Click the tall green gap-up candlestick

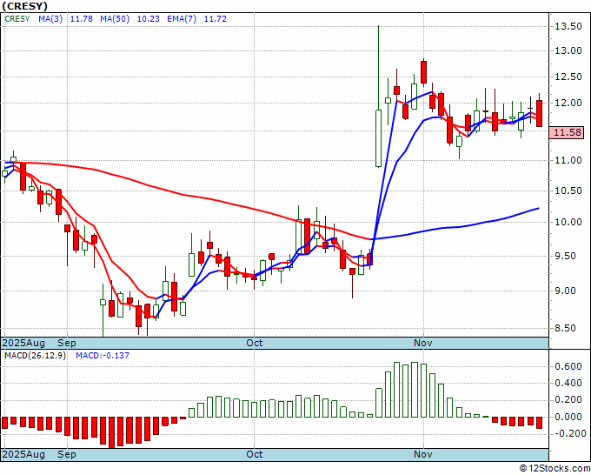coord(378,137)
